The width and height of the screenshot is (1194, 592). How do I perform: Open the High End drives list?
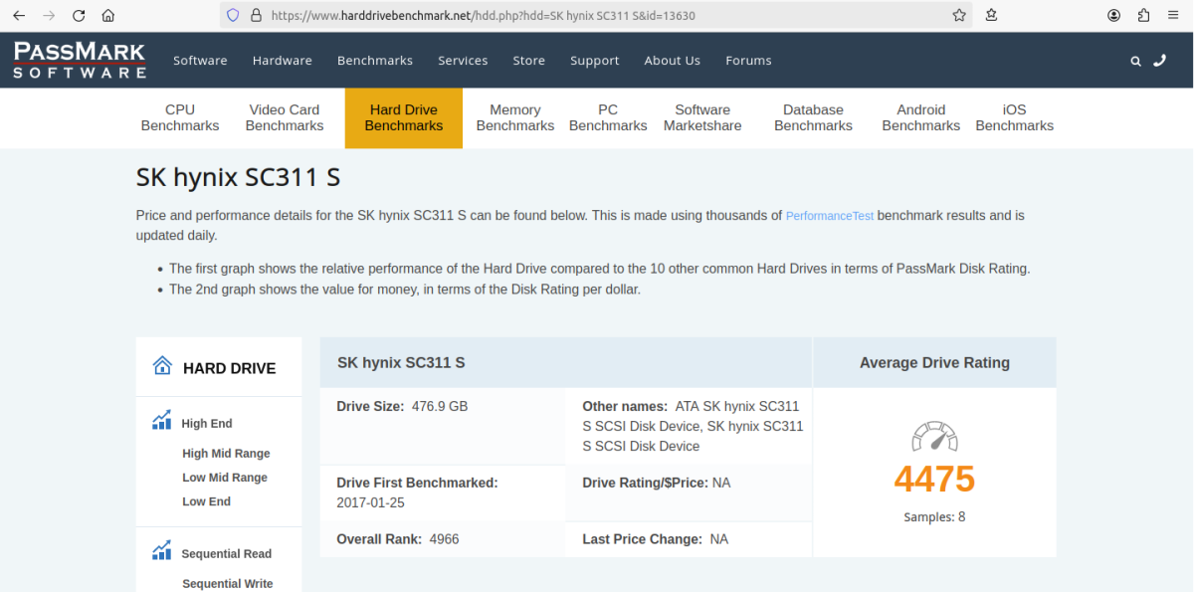click(207, 424)
